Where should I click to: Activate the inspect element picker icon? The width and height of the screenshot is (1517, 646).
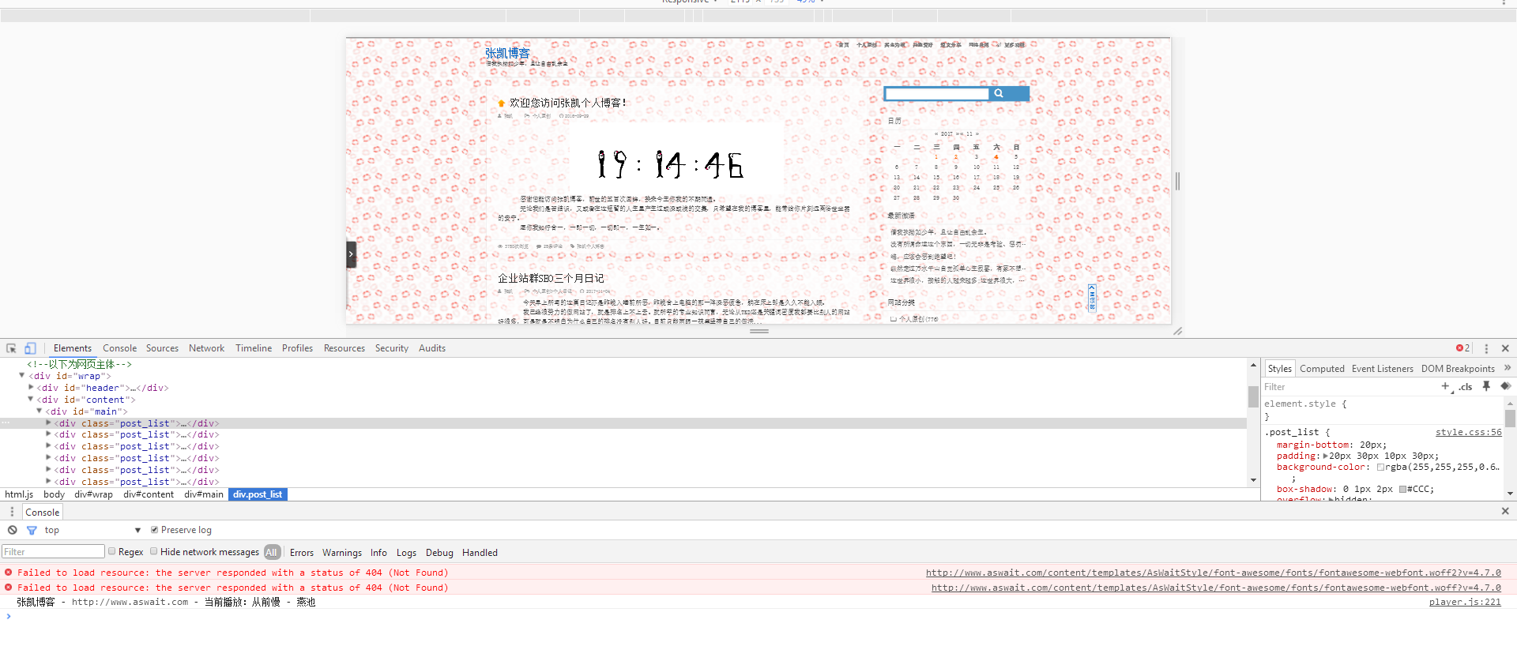pos(11,348)
